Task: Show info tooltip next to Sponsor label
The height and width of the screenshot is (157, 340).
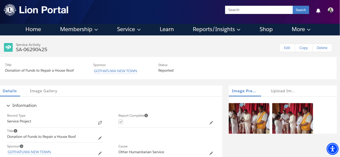Action: (22, 146)
